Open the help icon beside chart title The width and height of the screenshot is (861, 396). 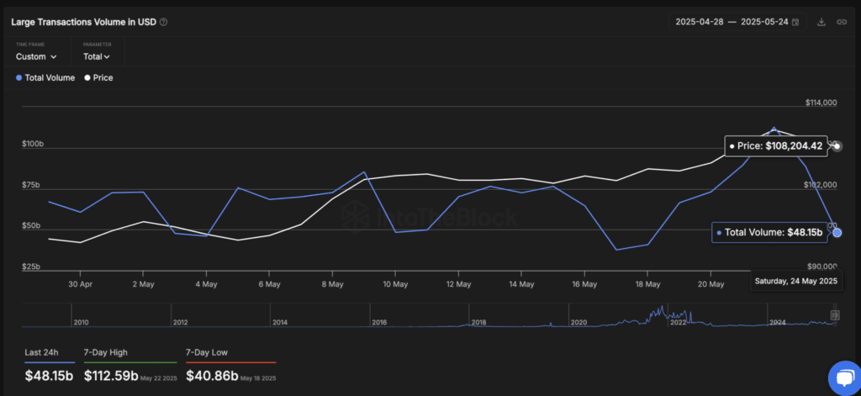[x=164, y=23]
